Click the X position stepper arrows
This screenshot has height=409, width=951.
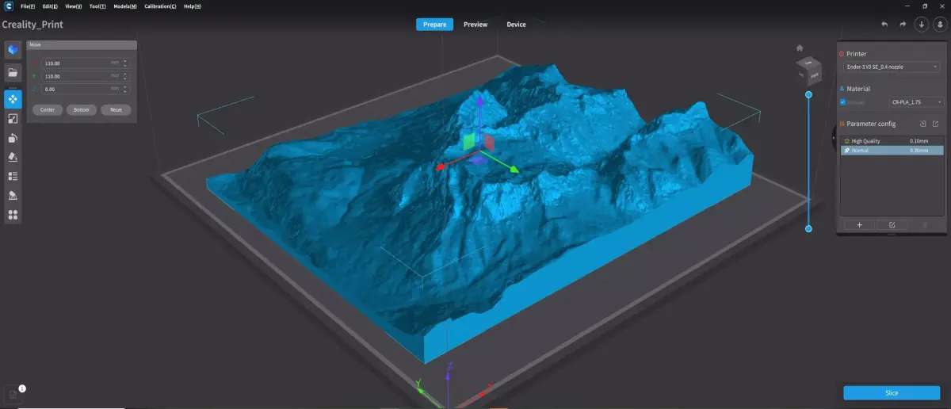[124, 63]
